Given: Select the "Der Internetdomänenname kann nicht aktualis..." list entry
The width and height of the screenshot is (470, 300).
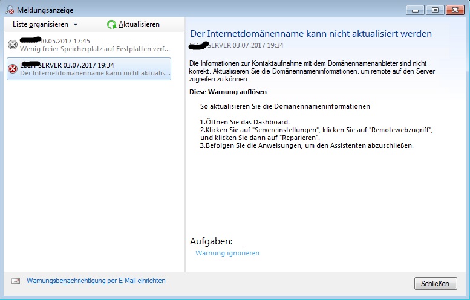Looking at the screenshot, I should click(94, 73).
